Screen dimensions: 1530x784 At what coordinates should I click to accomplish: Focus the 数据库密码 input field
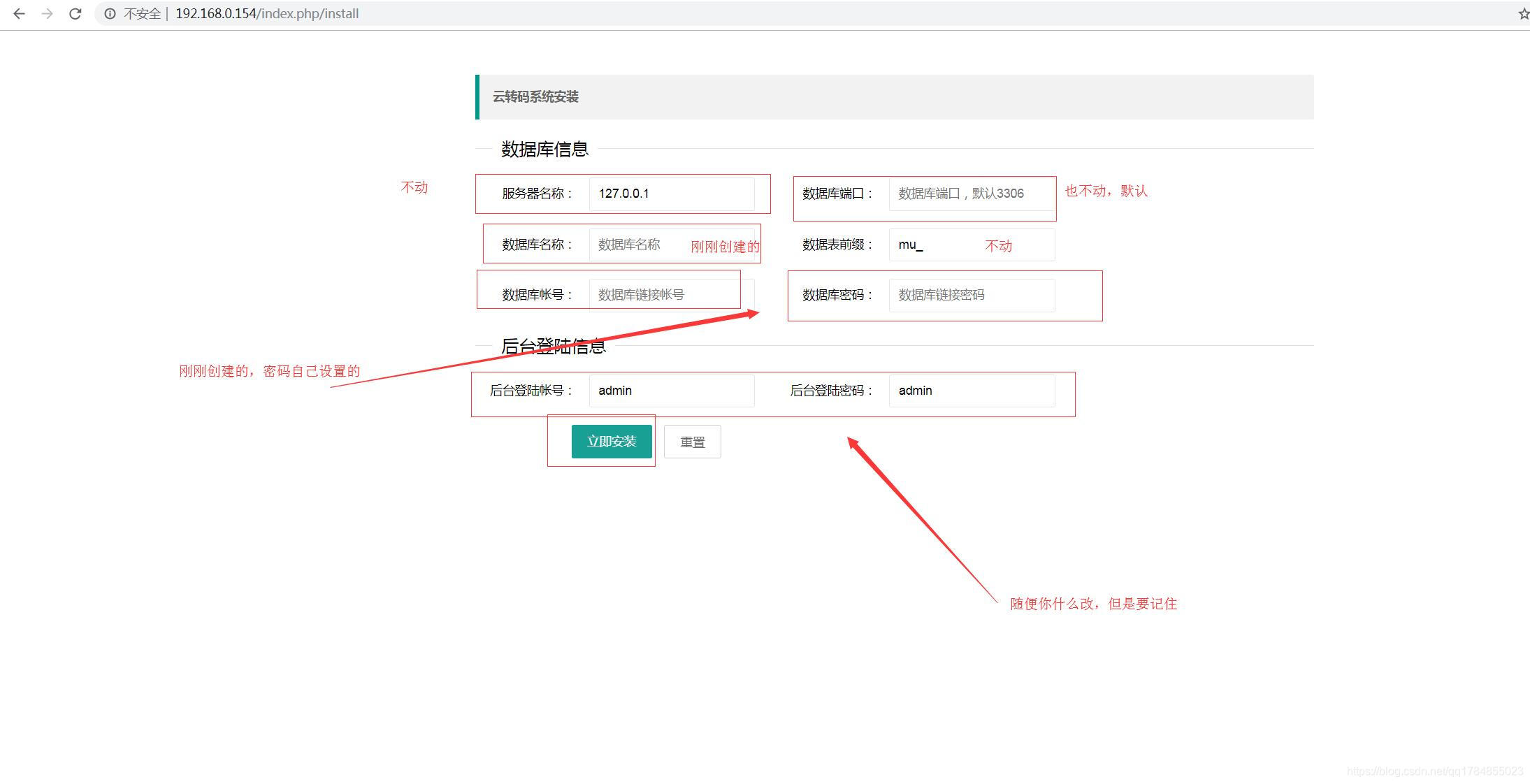[971, 295]
